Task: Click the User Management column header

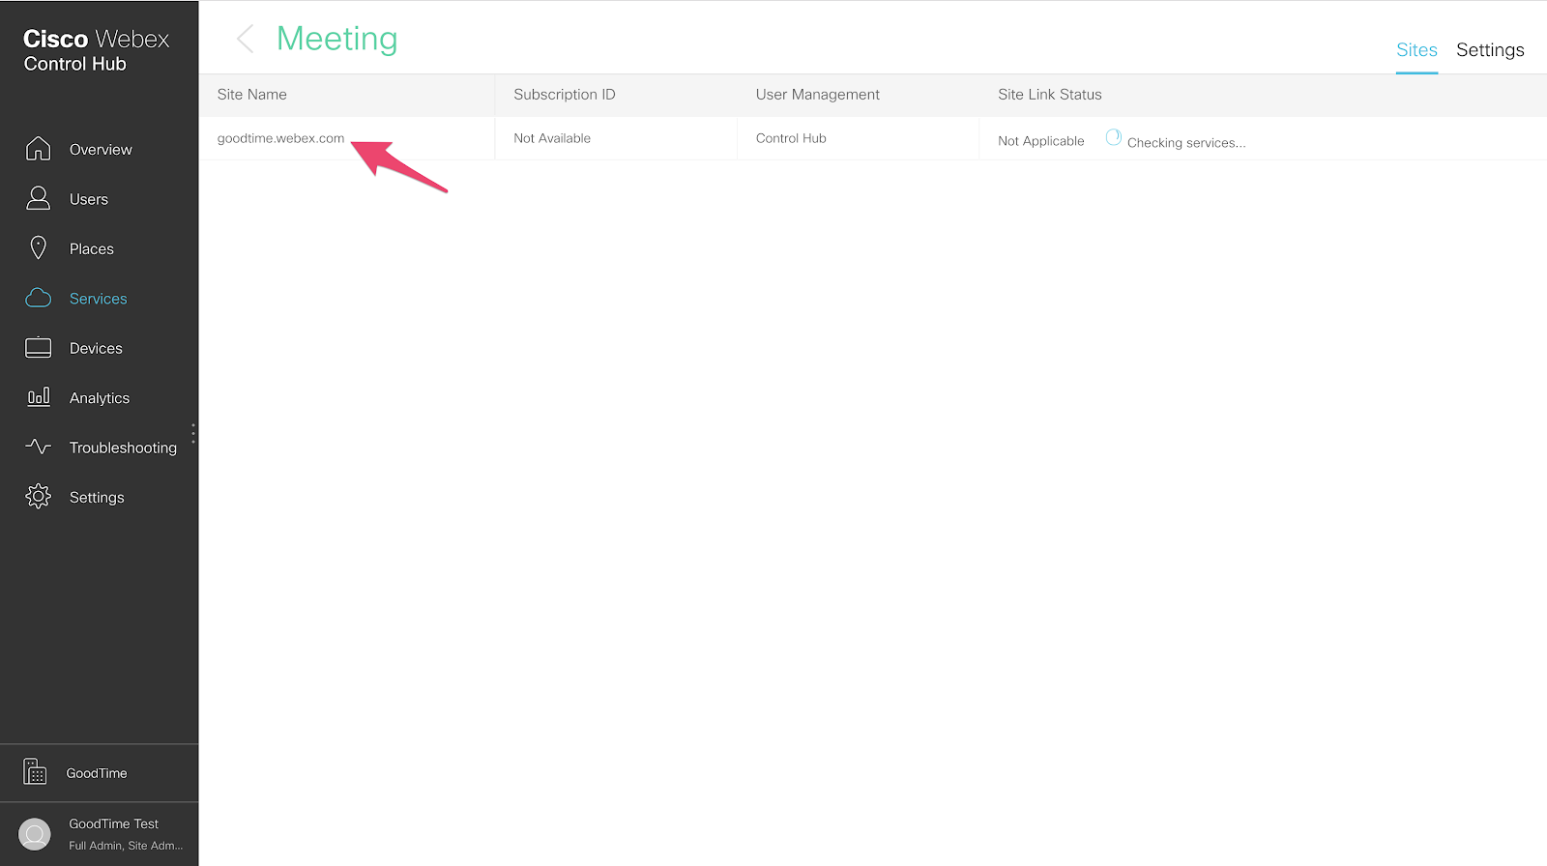Action: click(x=818, y=95)
